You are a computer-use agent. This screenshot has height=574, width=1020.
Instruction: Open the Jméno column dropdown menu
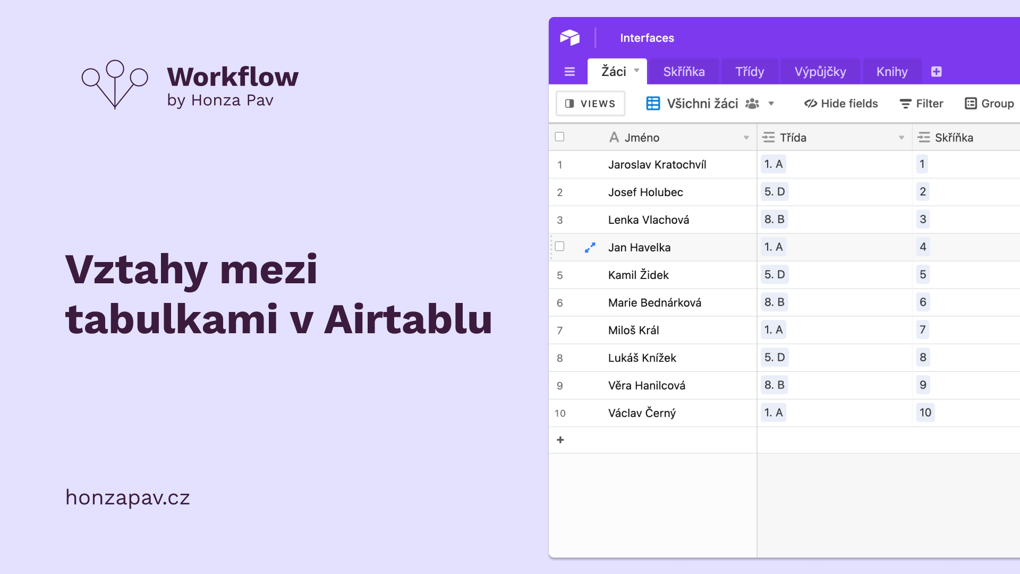pos(746,138)
